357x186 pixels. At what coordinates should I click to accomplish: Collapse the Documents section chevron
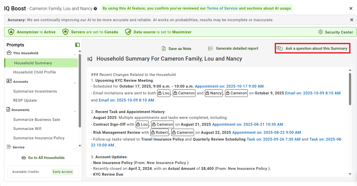pyautogui.click(x=75, y=111)
